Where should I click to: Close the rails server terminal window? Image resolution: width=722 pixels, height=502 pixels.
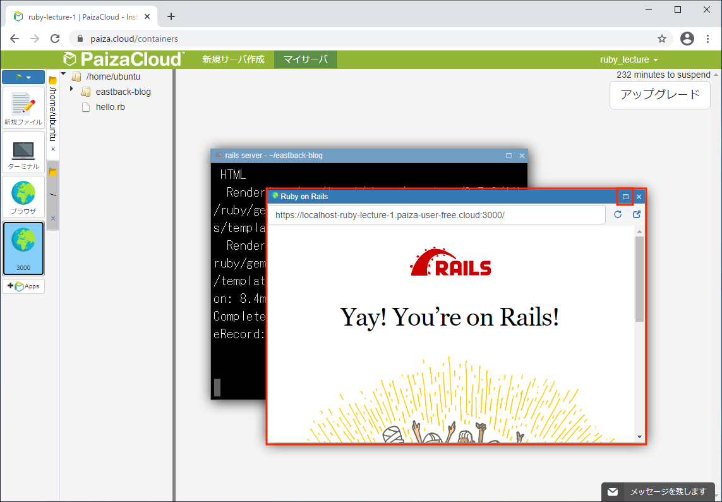(x=522, y=156)
